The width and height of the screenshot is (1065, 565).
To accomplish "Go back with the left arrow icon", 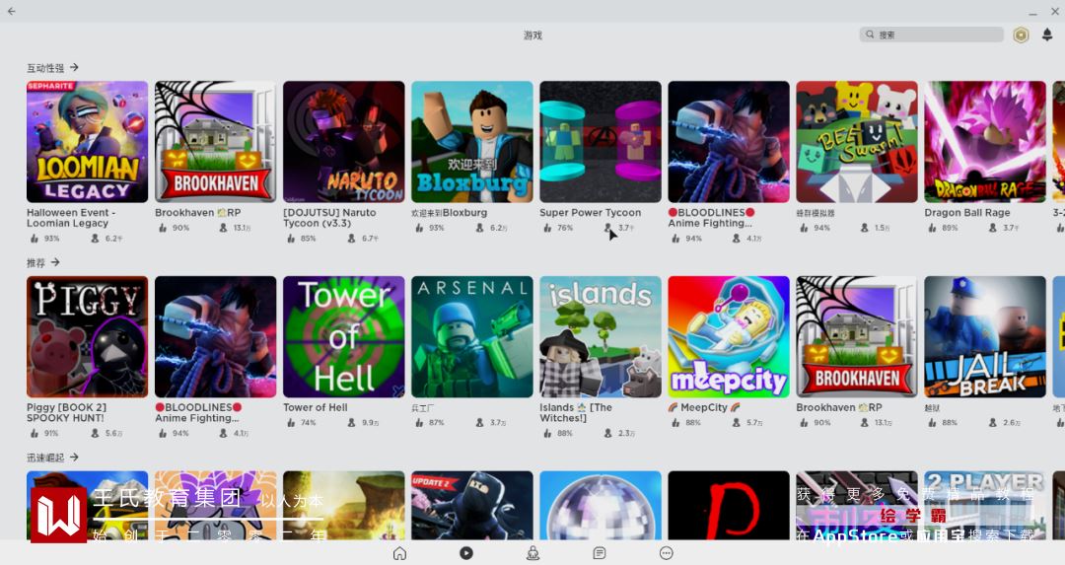I will point(12,11).
